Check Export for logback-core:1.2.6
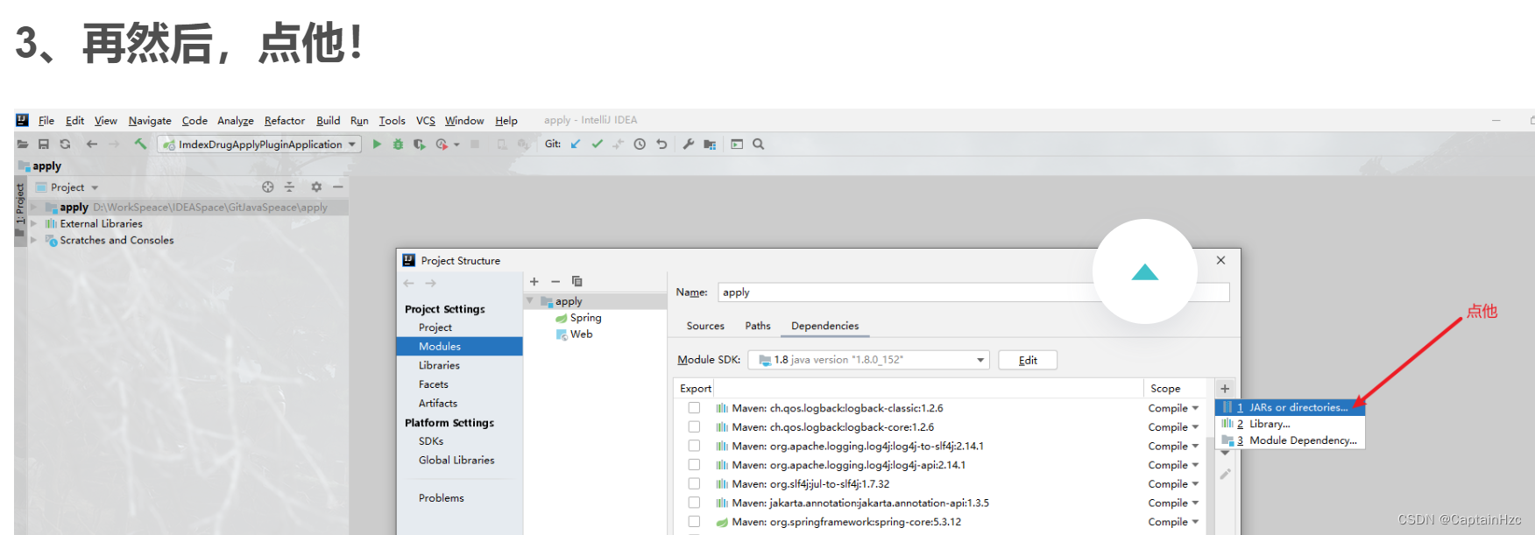Image resolution: width=1535 pixels, height=535 pixels. point(694,426)
